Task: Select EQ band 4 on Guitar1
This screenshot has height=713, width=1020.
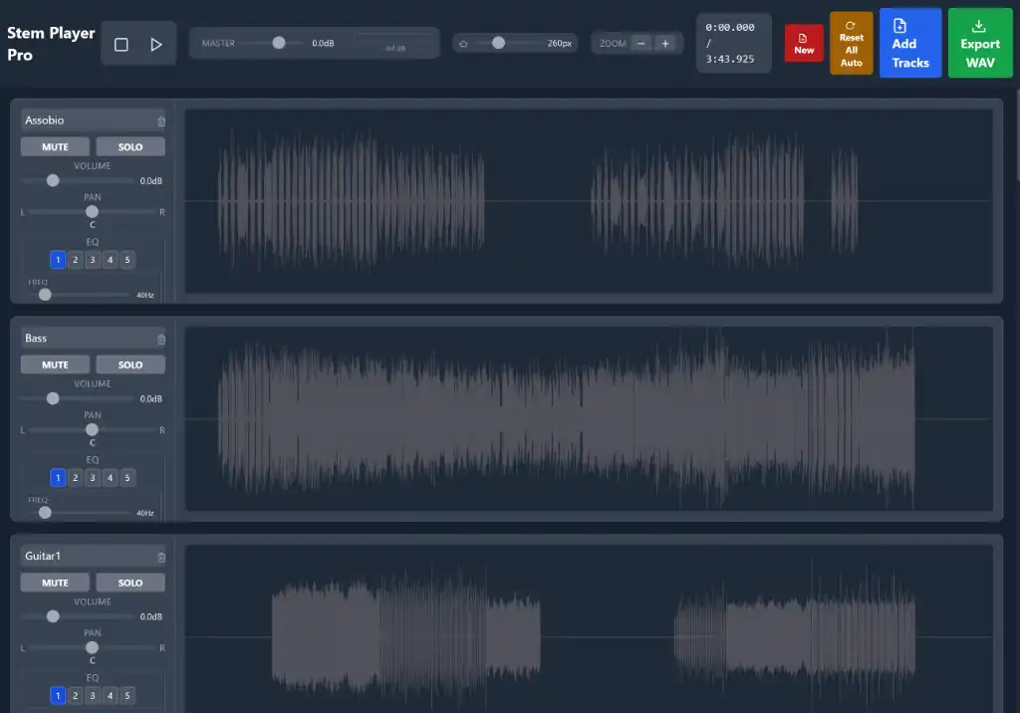Action: pos(110,695)
